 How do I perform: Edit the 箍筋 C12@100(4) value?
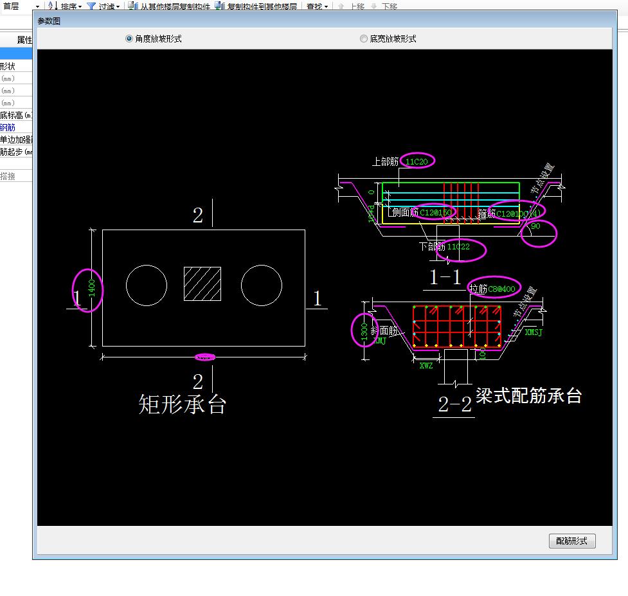click(519, 213)
